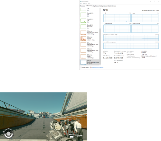The image size is (161, 141).
Task: Open the Copy engine graph dropdown
Action: (x=132, y=13)
